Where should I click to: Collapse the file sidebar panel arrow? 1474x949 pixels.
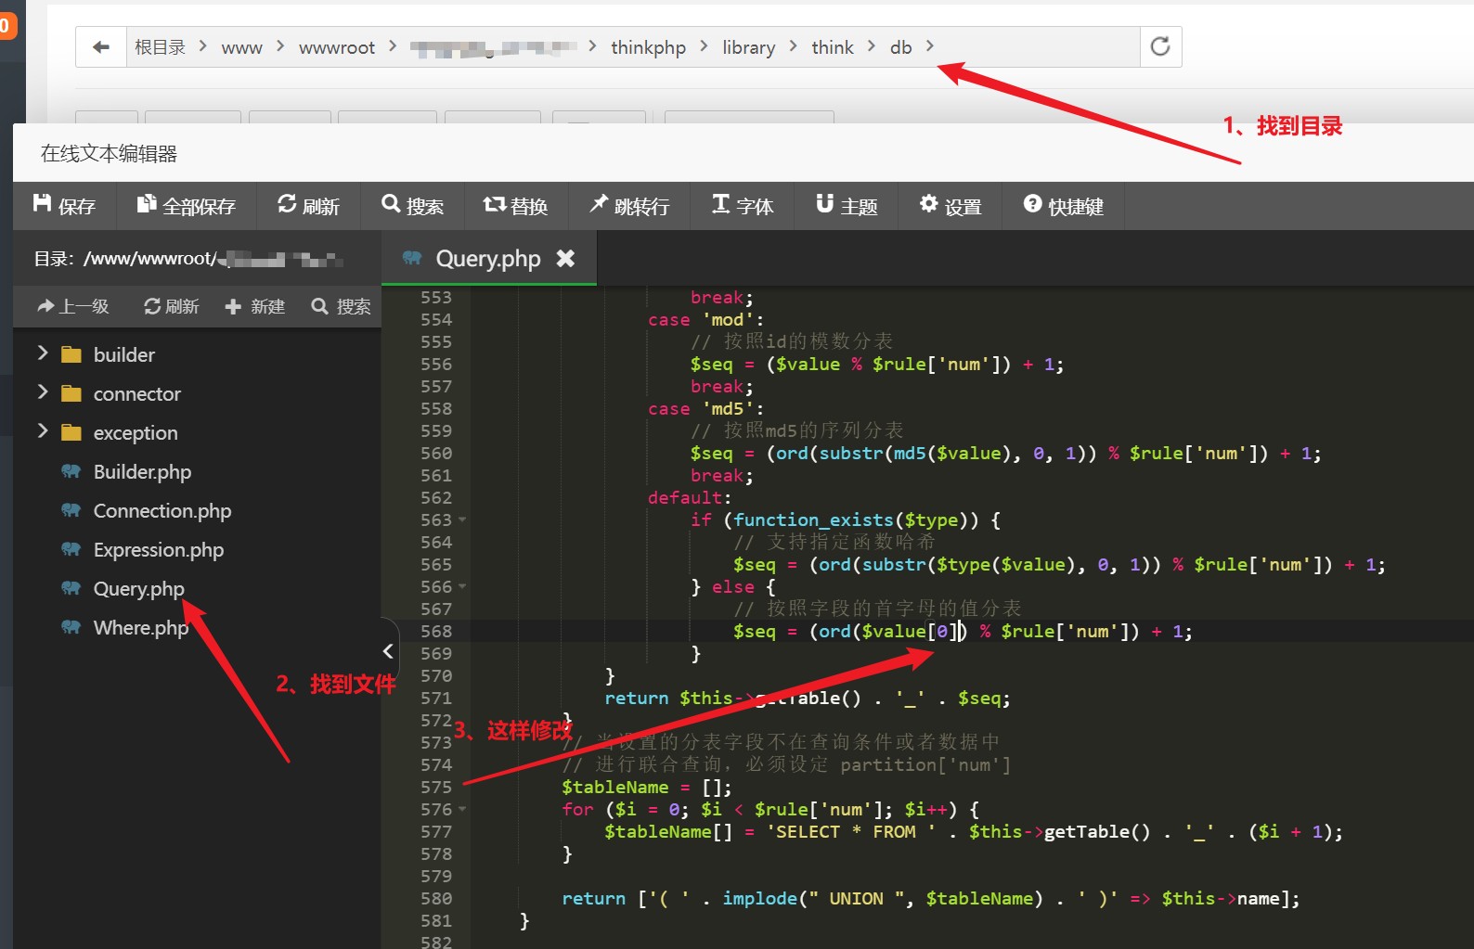coord(389,651)
